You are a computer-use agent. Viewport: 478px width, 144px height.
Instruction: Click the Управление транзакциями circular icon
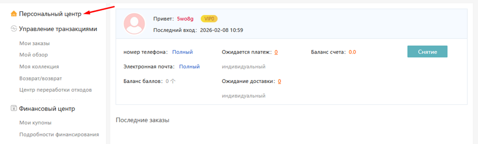click(14, 29)
